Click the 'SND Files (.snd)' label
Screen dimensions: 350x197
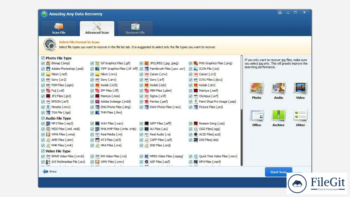160,145
